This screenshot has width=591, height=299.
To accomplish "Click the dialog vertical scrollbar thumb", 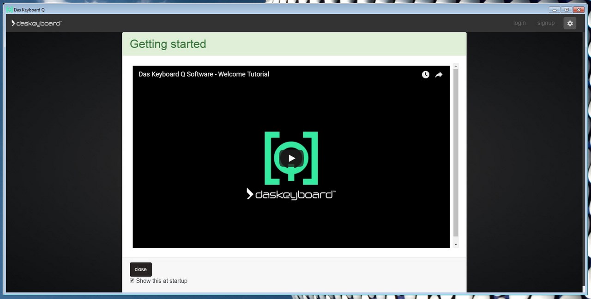I will click(456, 153).
